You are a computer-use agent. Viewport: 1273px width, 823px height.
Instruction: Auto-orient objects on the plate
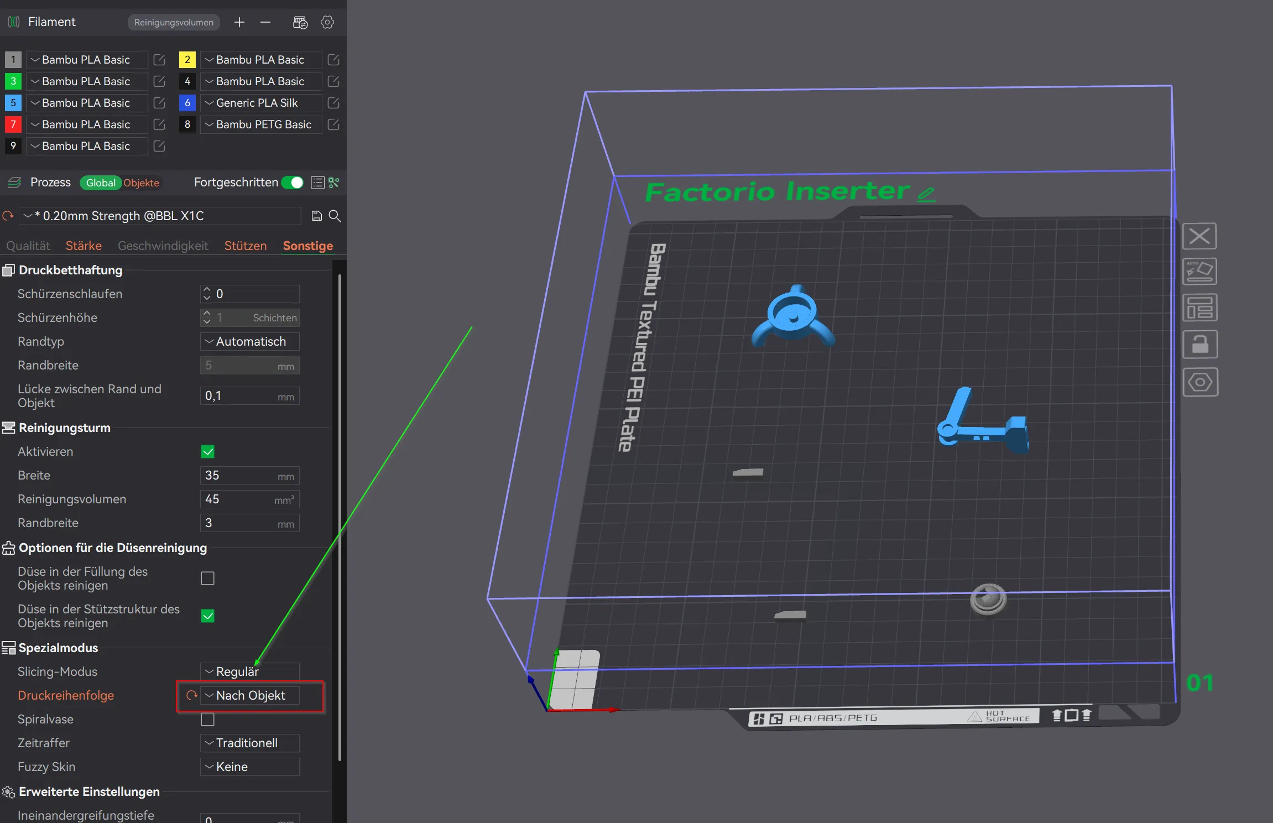[x=1199, y=272]
